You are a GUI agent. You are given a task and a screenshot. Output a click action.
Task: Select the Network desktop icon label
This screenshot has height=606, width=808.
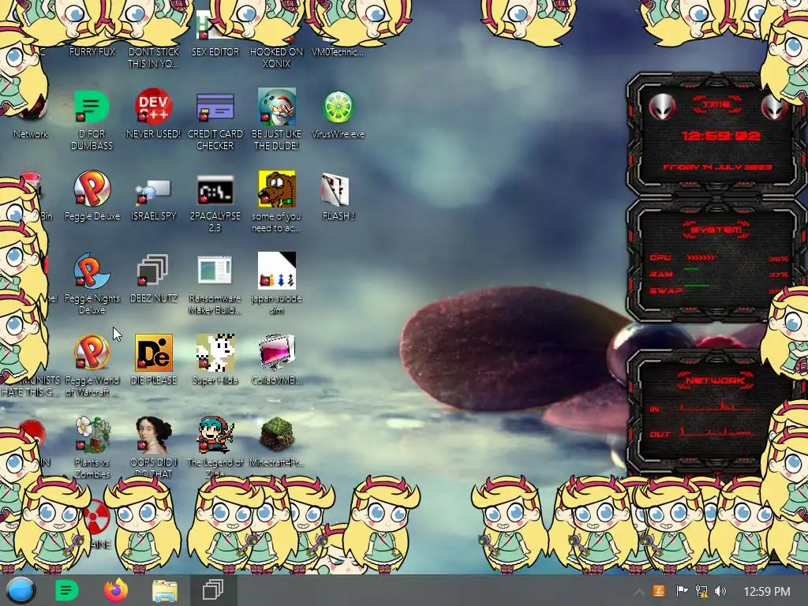coord(31,134)
